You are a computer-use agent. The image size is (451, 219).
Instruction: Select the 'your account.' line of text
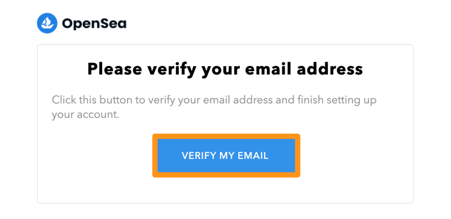[85, 115]
